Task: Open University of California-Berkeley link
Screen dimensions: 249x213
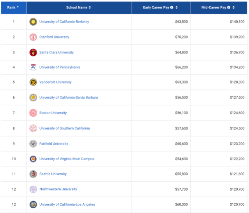Action: tap(64, 22)
